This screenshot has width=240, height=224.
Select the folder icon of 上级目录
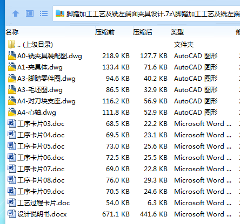11,44
